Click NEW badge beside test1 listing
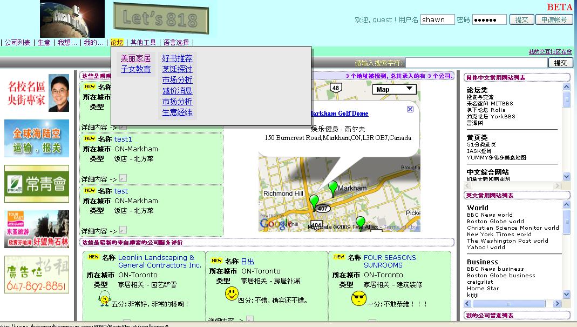The image size is (577, 327). coord(90,138)
